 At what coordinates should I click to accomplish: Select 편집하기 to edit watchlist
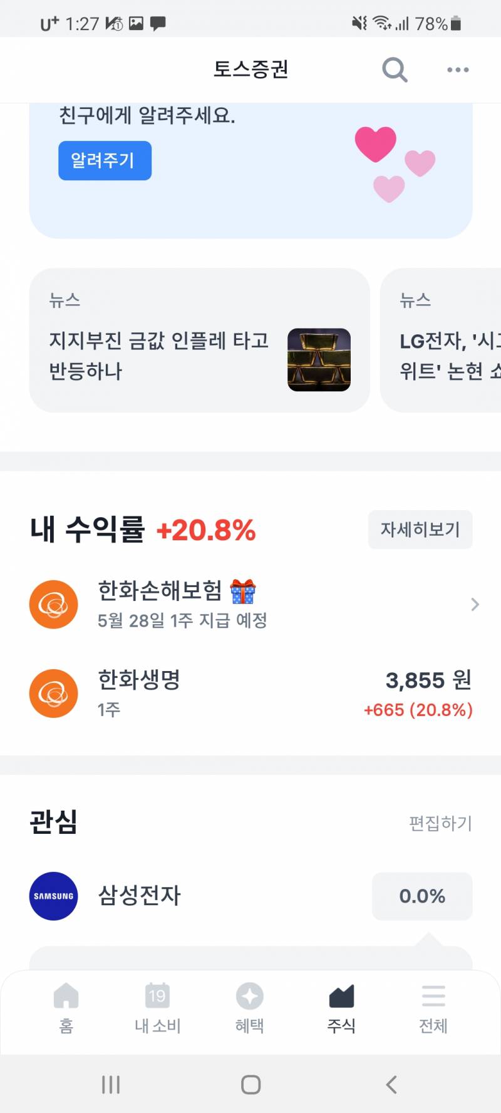(440, 824)
